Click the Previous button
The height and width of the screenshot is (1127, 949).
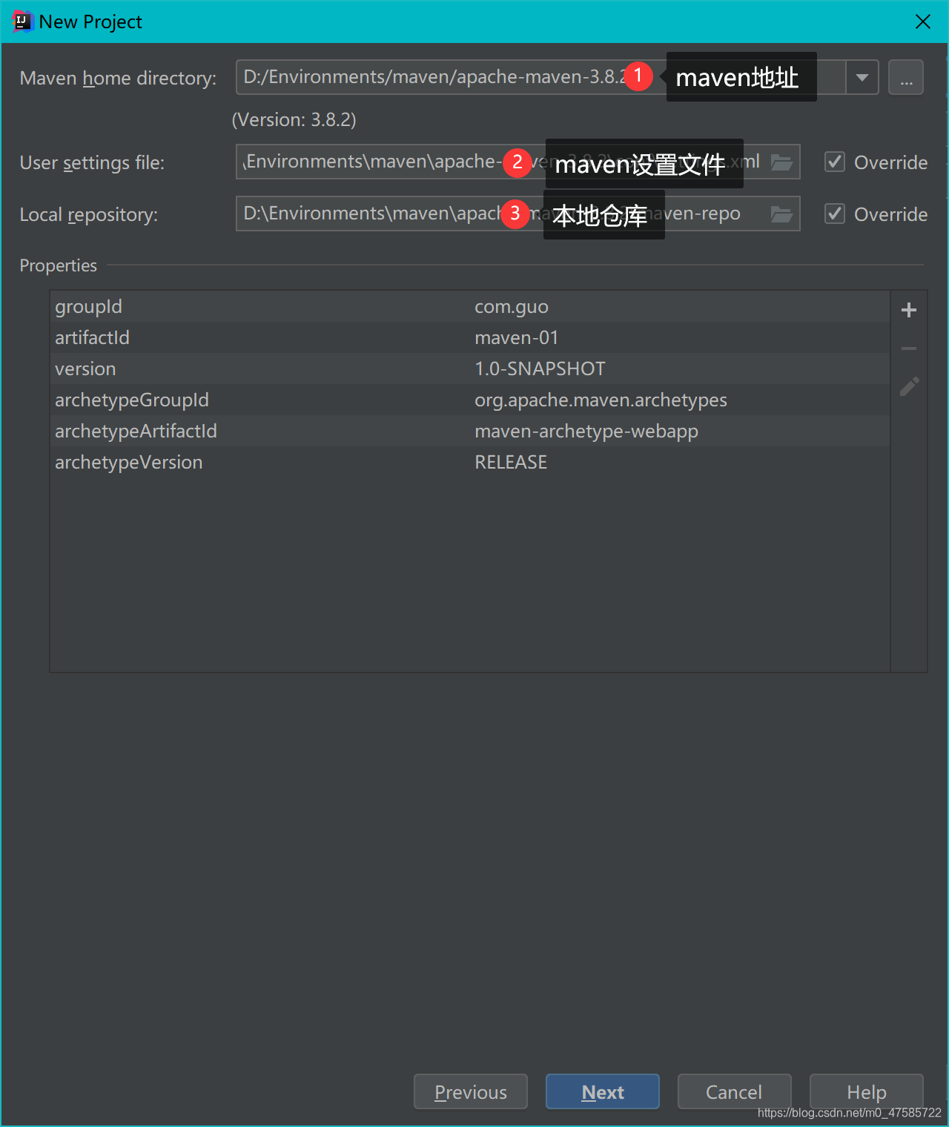pos(471,1091)
